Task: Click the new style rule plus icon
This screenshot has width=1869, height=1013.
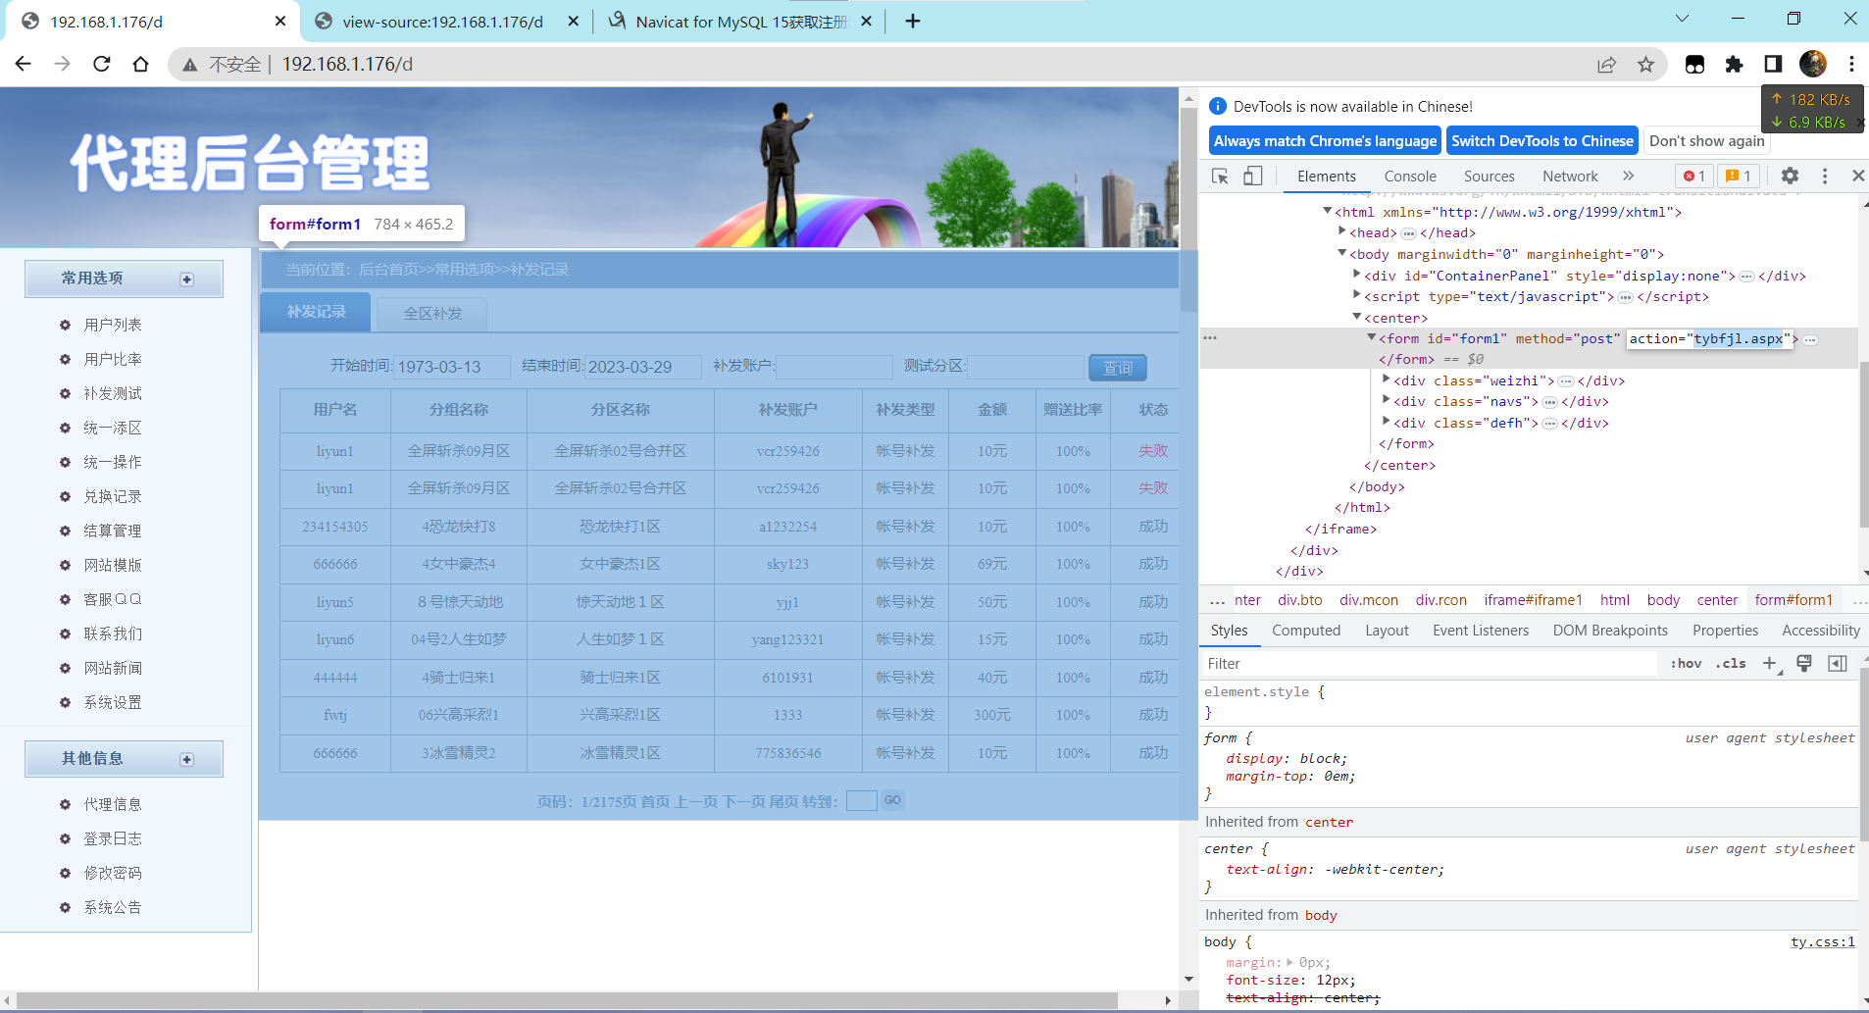Action: tap(1770, 664)
